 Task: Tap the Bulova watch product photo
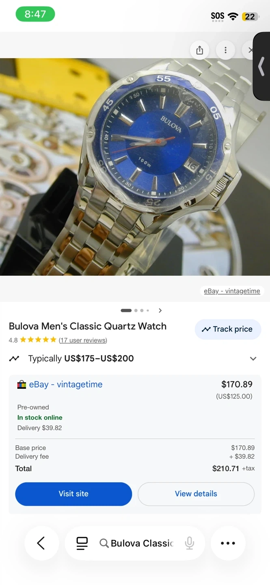coord(135,167)
